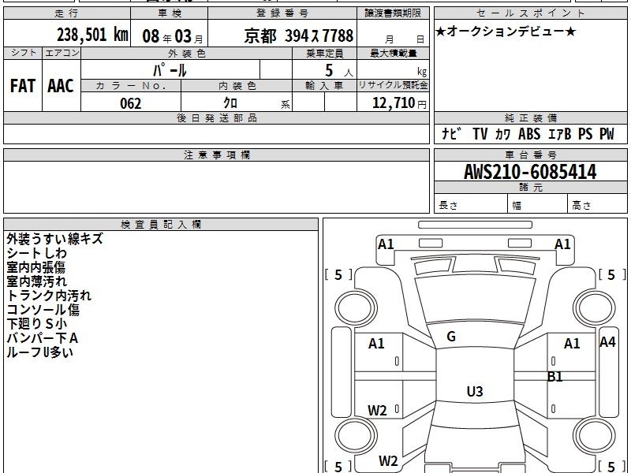Select the note バンパー下A

coord(43,338)
